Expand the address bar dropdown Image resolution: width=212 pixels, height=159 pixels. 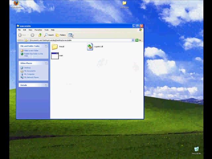click(x=133, y=40)
